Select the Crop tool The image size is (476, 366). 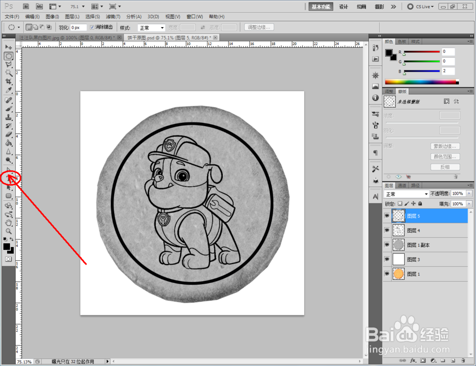[9, 82]
